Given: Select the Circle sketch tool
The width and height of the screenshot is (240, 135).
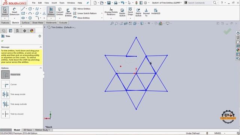Looking at the screenshot, I should (x=30, y=9).
